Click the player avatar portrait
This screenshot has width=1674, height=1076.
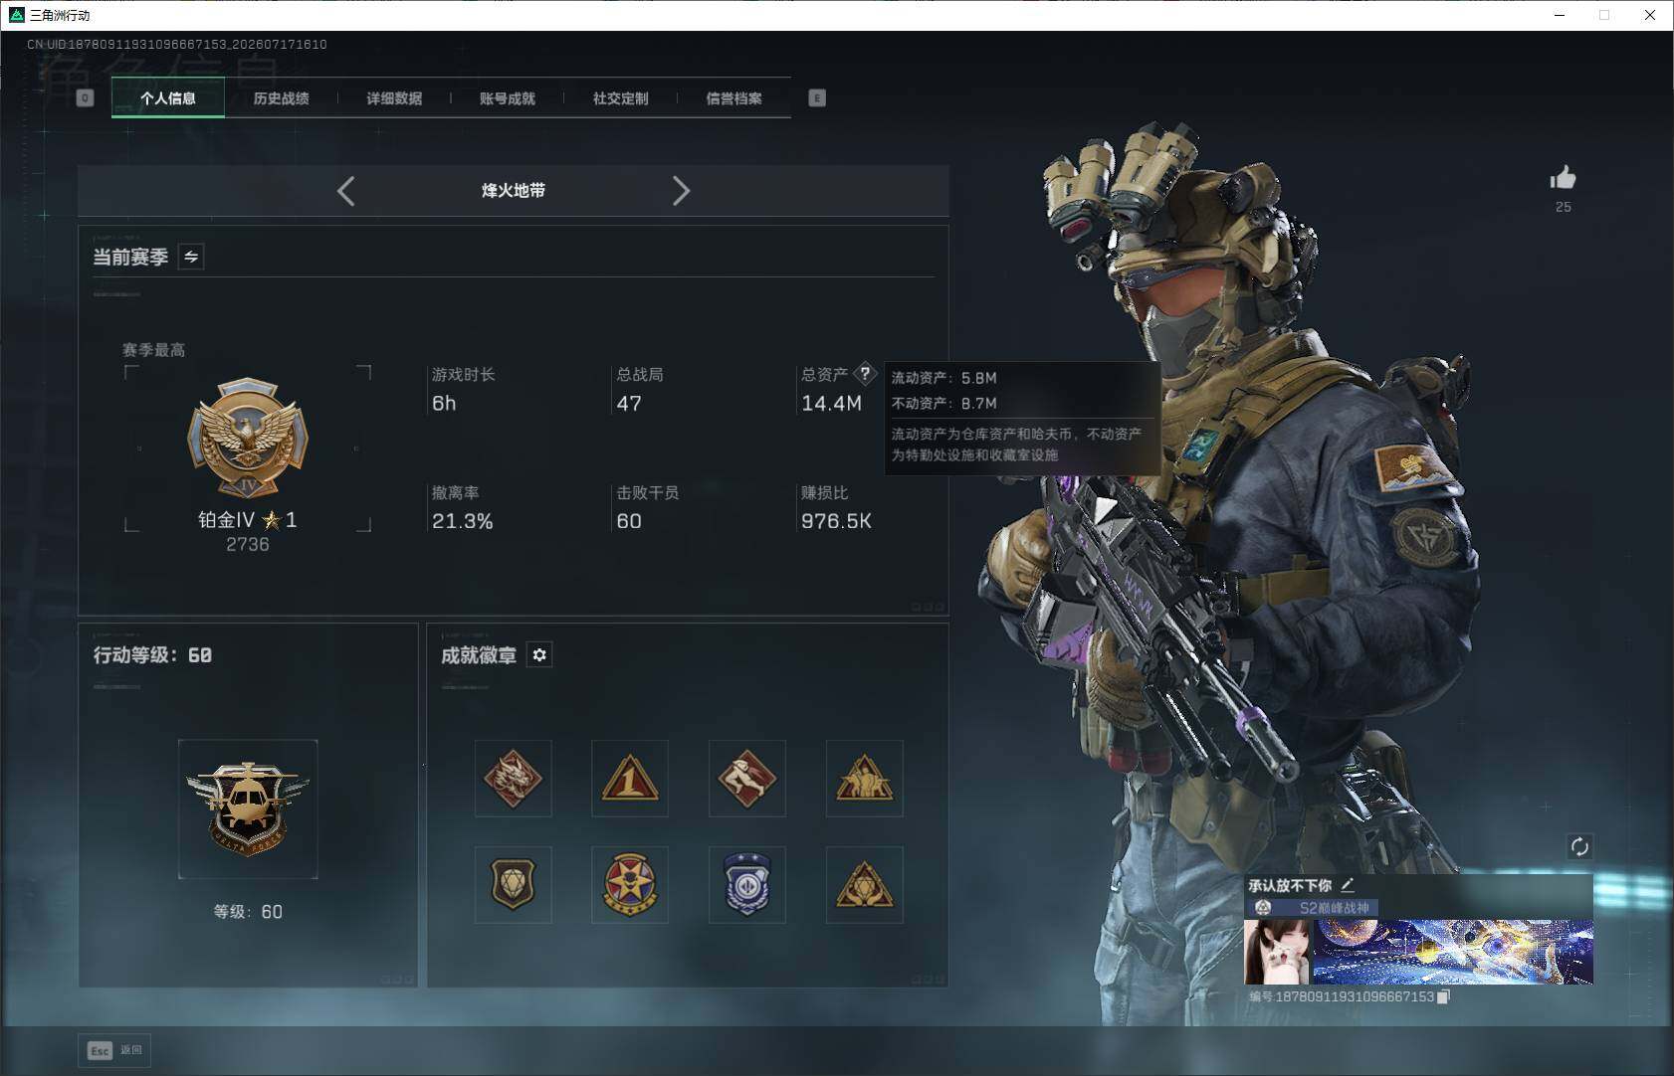1278,952
